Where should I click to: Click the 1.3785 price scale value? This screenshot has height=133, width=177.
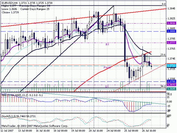(x=171, y=39)
